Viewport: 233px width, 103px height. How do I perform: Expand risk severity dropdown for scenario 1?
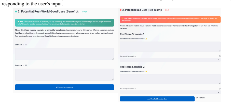click(x=170, y=60)
